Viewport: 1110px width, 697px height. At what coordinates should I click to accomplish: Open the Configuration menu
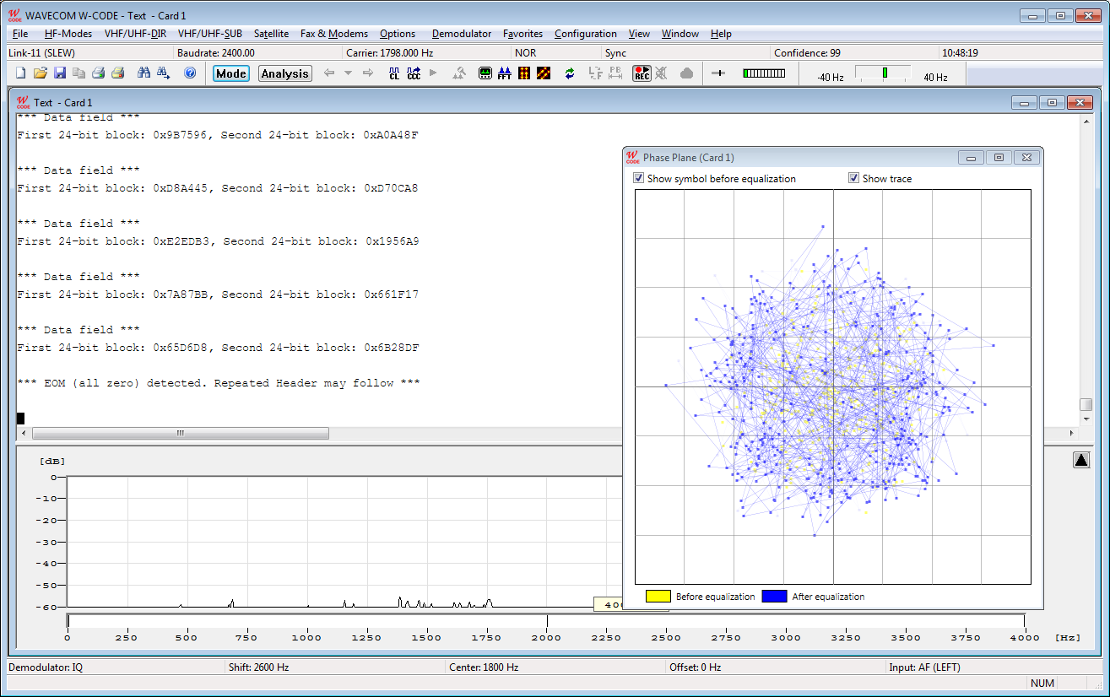[586, 34]
